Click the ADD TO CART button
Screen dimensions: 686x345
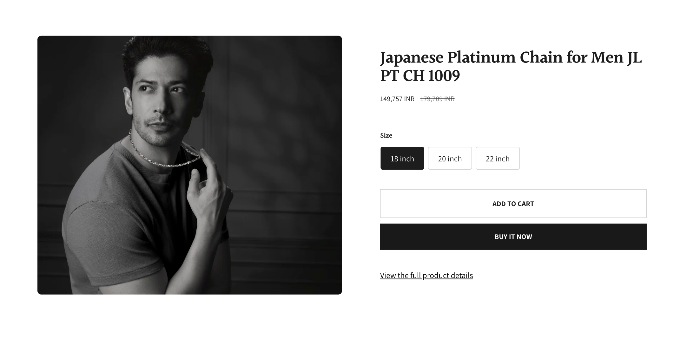pyautogui.click(x=513, y=204)
